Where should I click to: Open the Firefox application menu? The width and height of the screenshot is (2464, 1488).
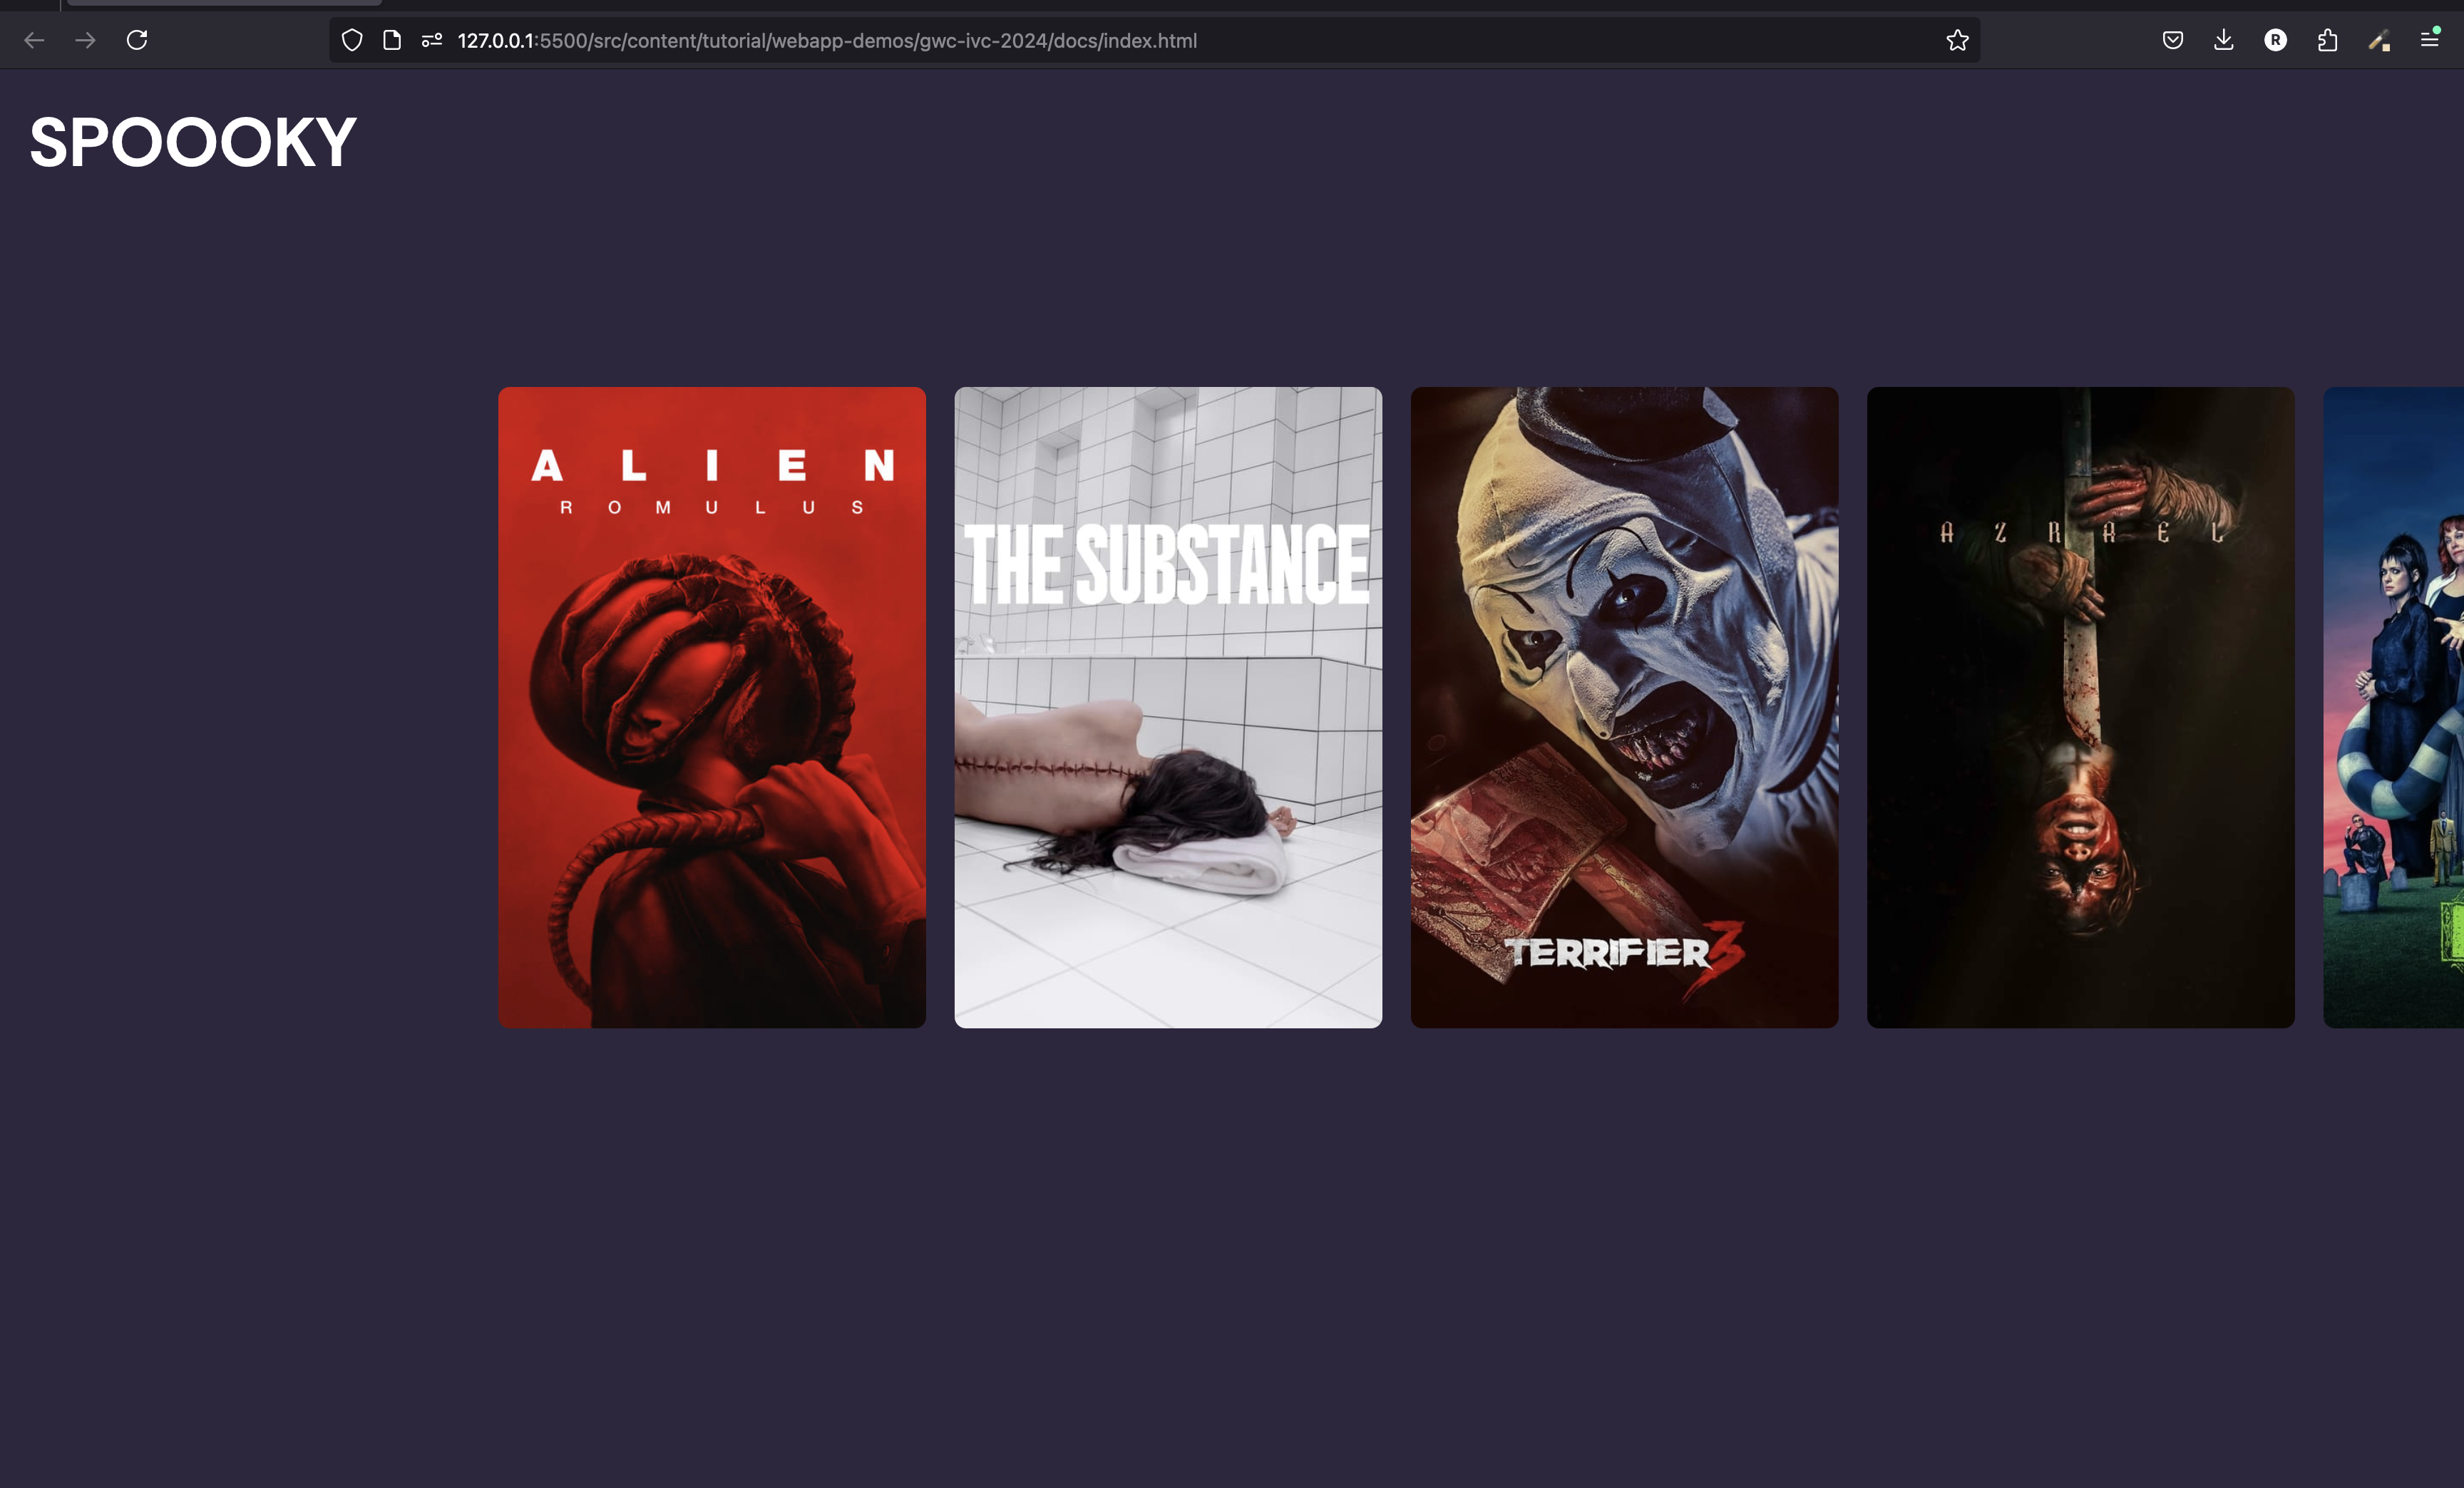tap(2430, 39)
